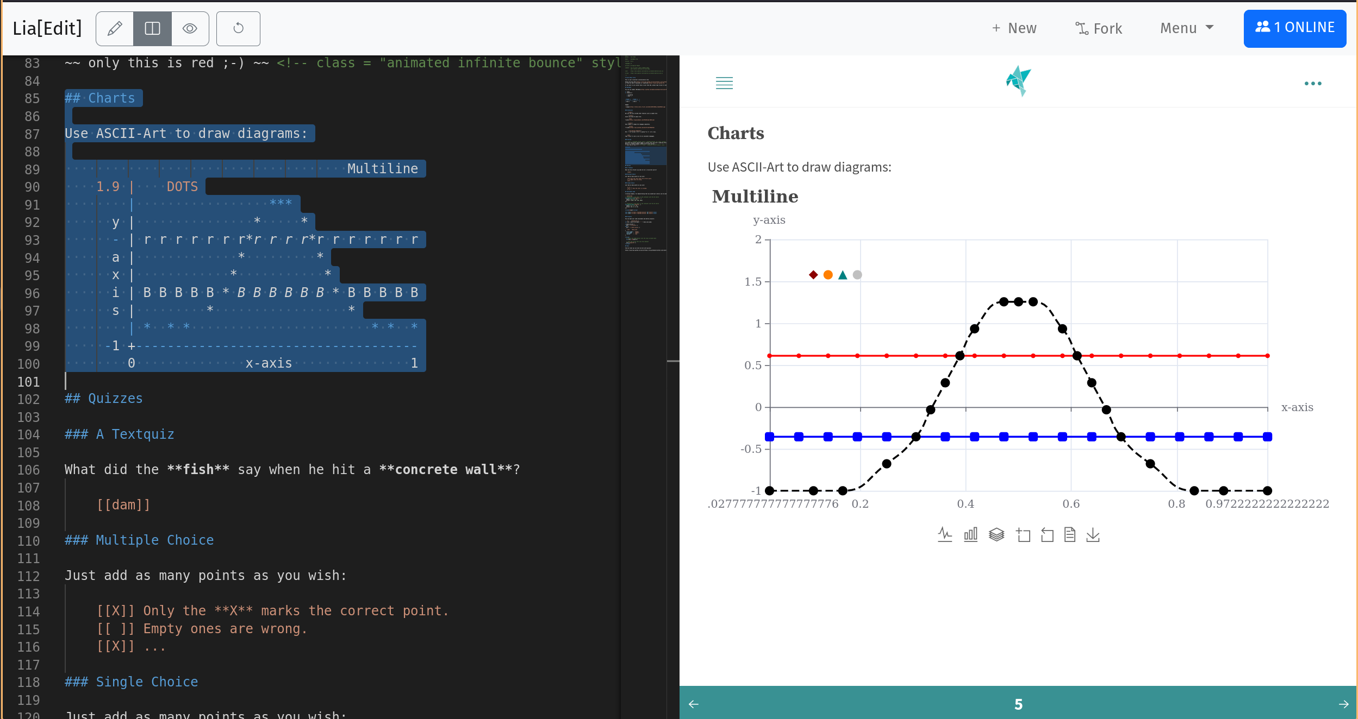
Task: Click the slide number 5 indicator
Action: (x=1018, y=704)
